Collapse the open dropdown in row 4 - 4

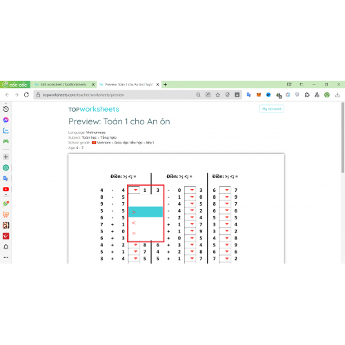click(134, 190)
